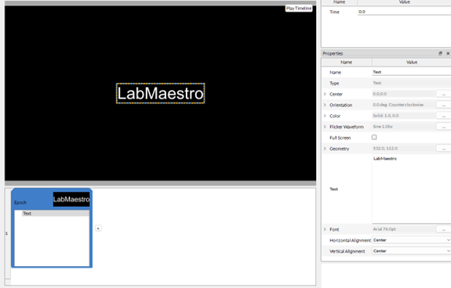
Task: Expand the Flicker Waveform property row
Action: (x=325, y=127)
